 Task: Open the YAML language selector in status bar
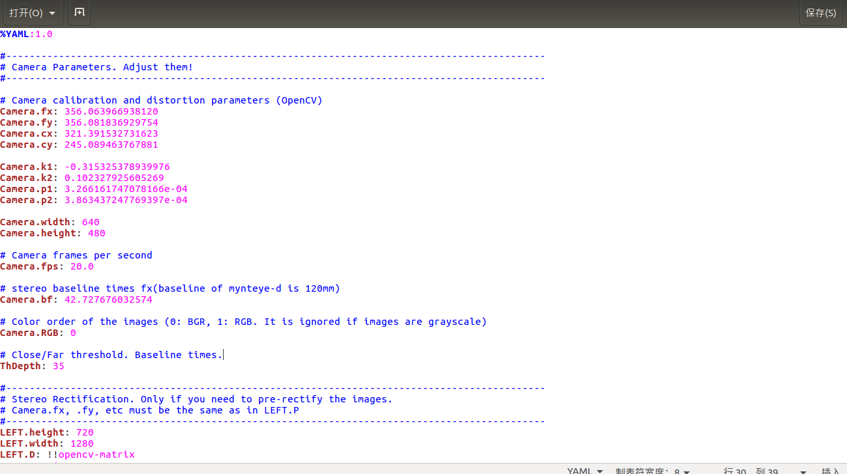point(585,471)
